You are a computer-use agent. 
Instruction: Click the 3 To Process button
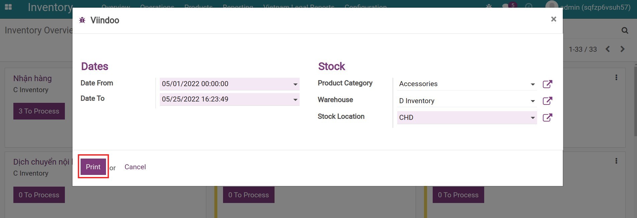(x=39, y=111)
